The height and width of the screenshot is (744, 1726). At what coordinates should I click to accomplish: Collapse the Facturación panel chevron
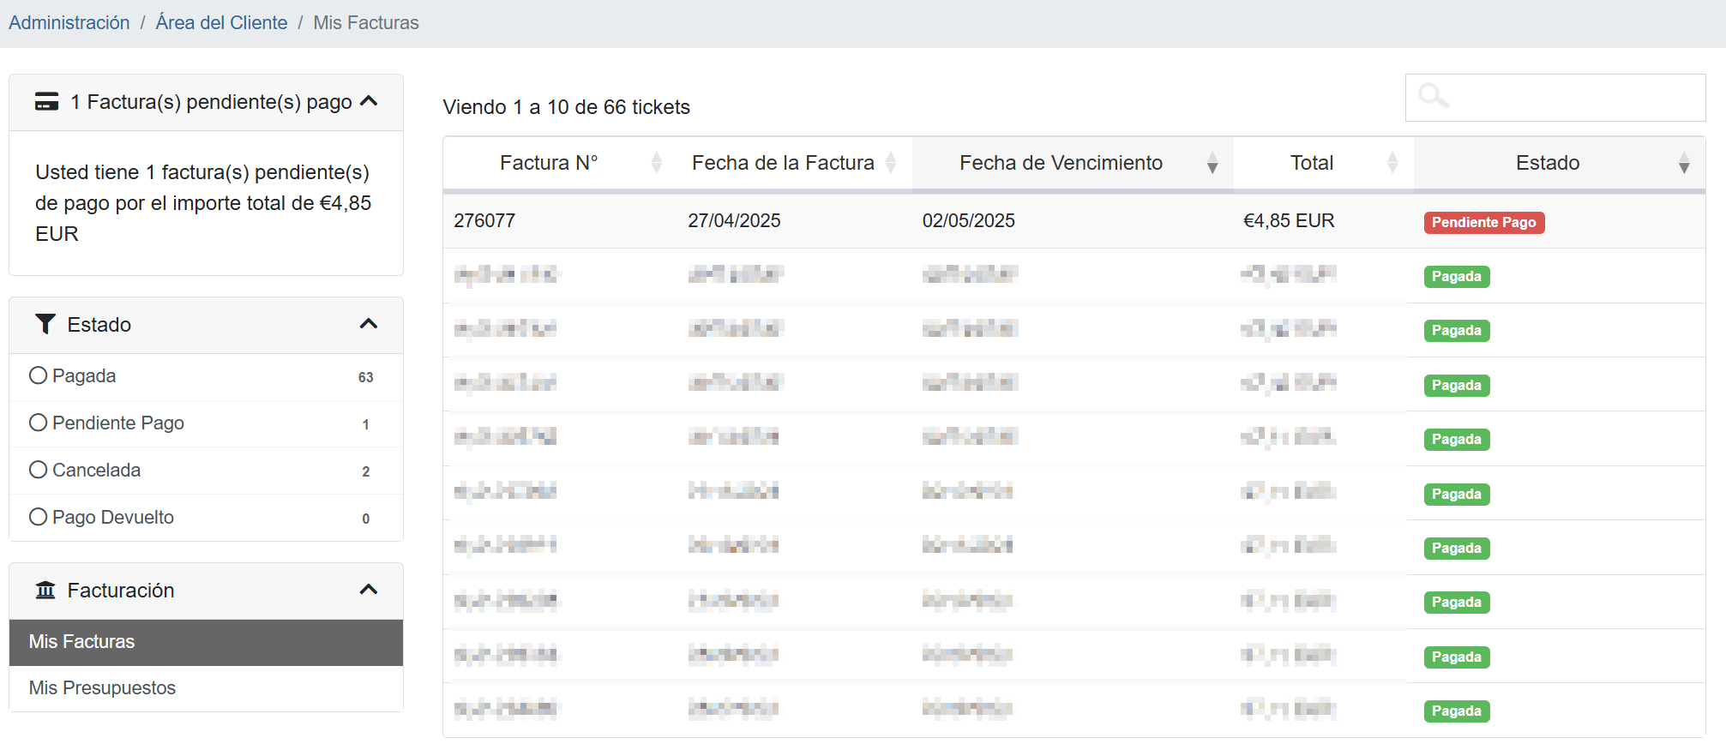[369, 590]
